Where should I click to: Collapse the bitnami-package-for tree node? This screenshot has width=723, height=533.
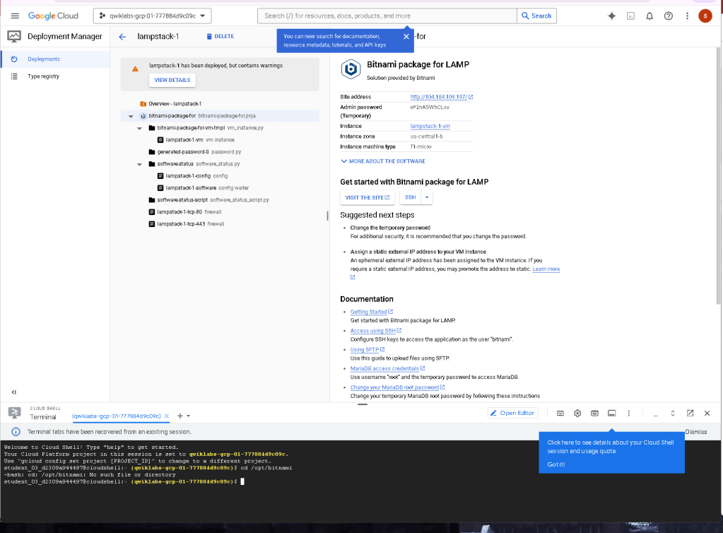click(x=131, y=116)
